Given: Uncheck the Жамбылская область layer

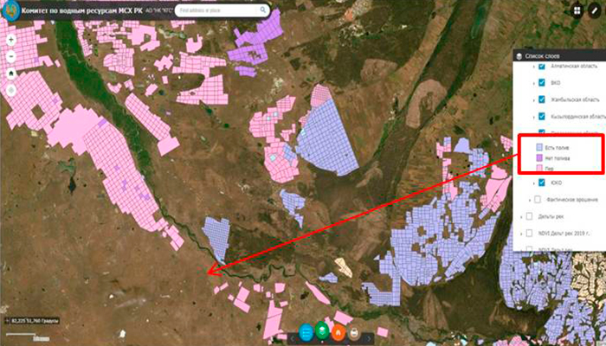Looking at the screenshot, I should tap(542, 99).
